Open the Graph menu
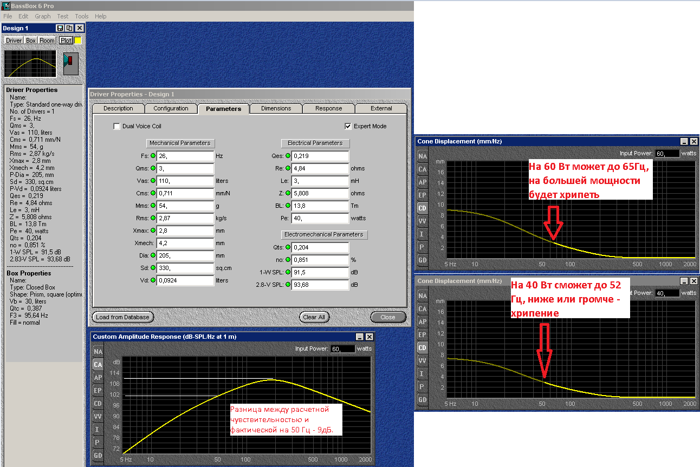 click(43, 16)
